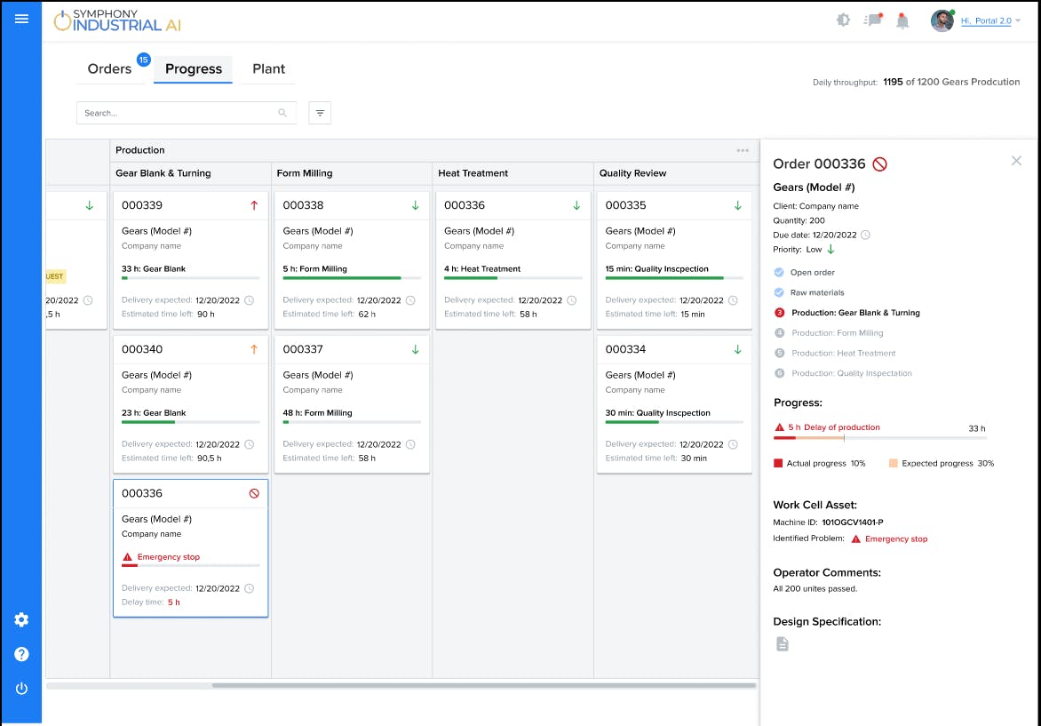The height and width of the screenshot is (726, 1041).
Task: Open Production column three-dots menu
Action: tap(743, 150)
